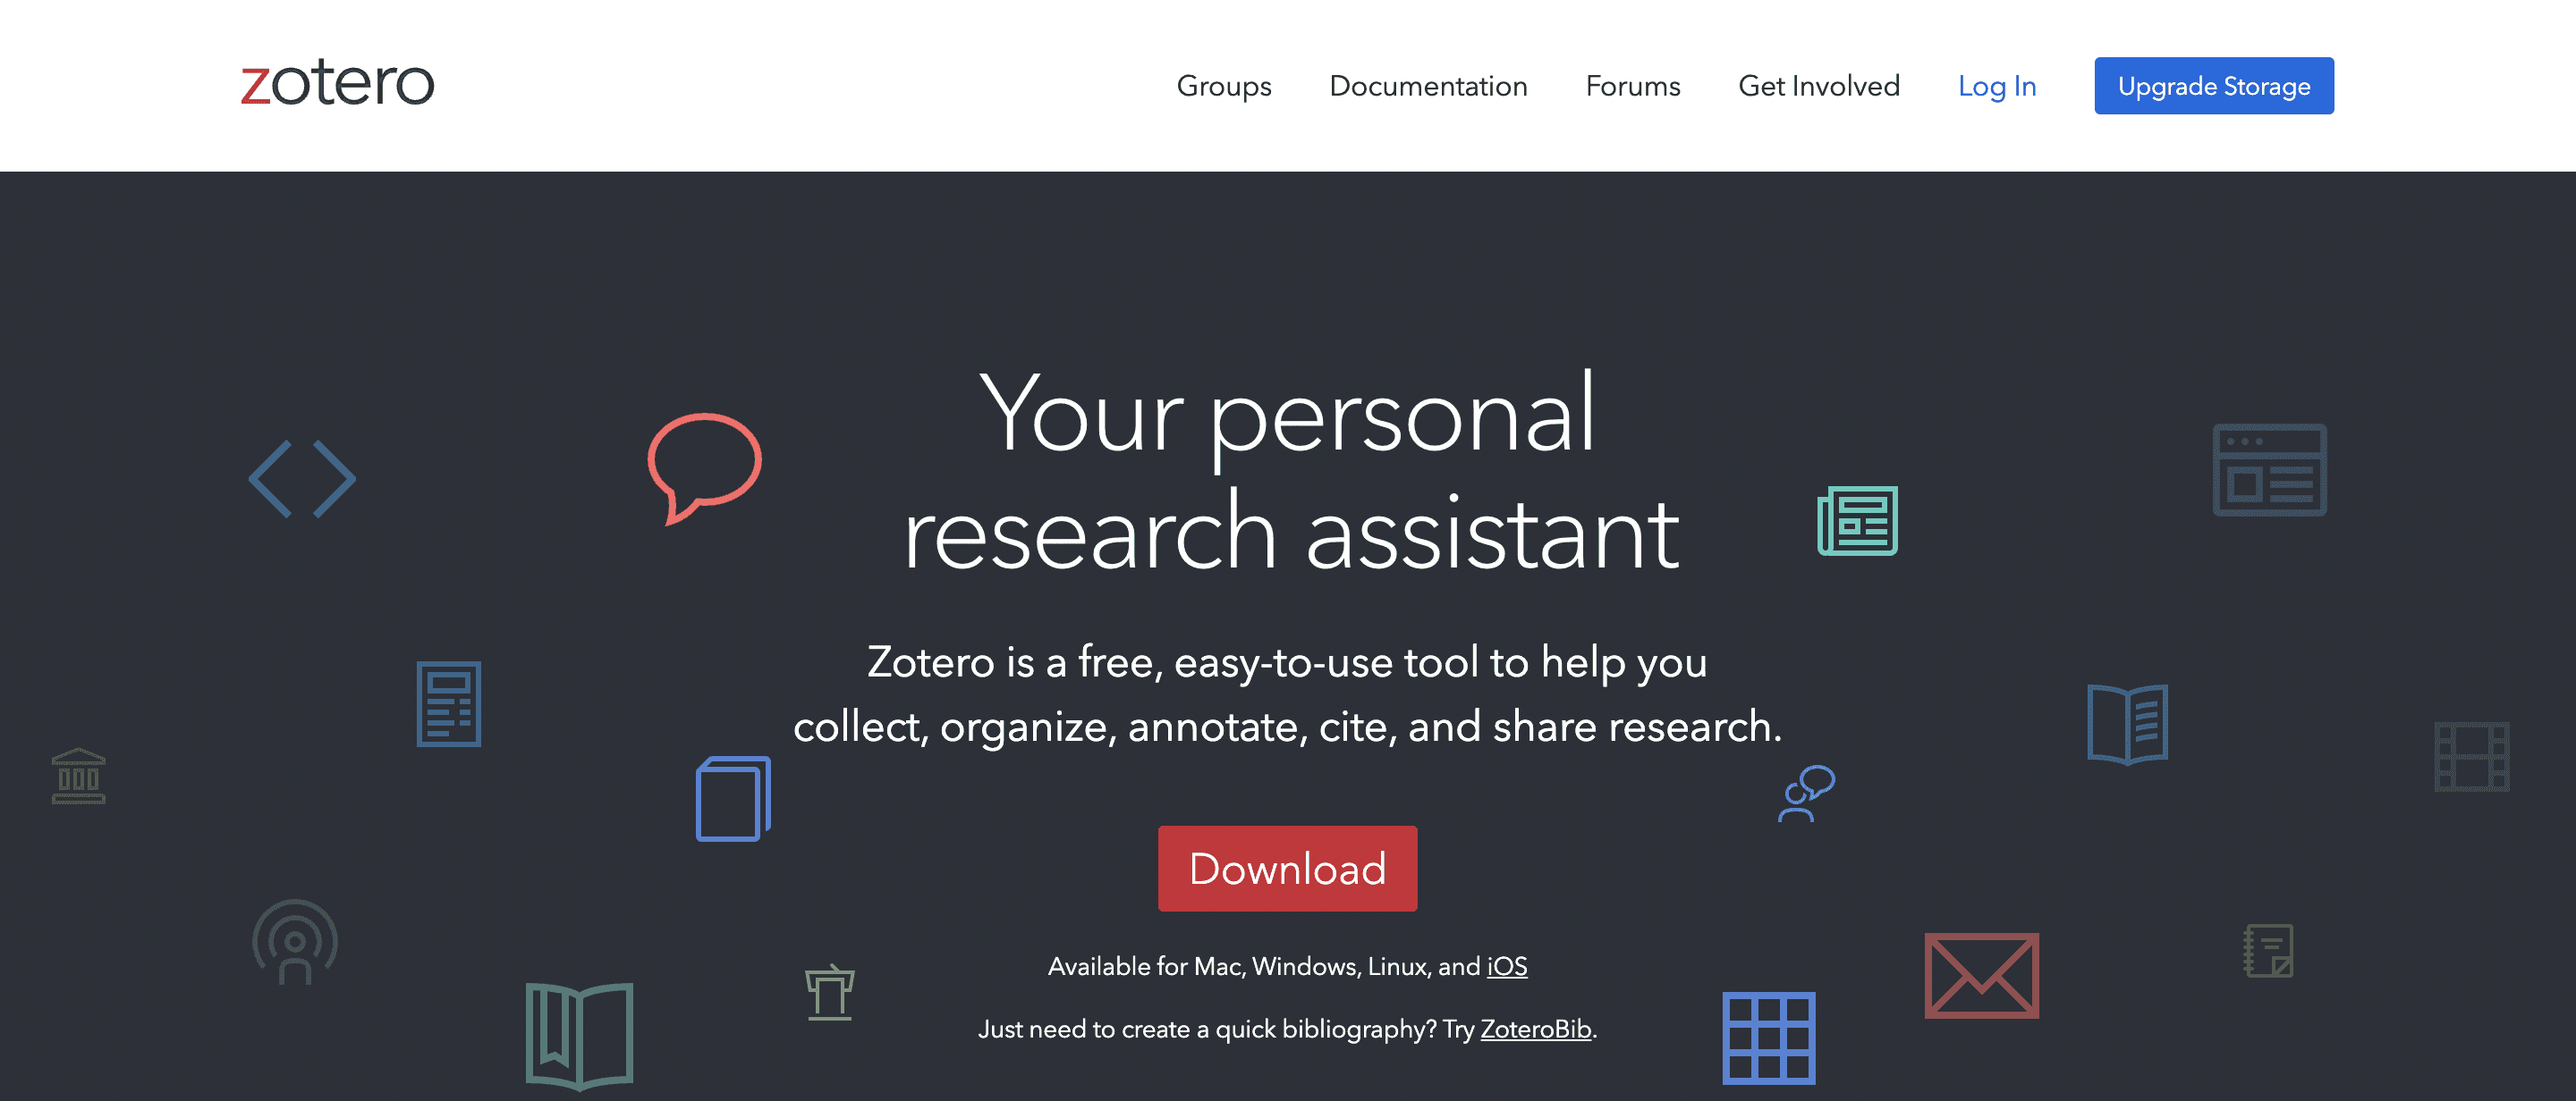Select the Get Involved tab
This screenshot has width=2576, height=1101.
coord(1820,85)
